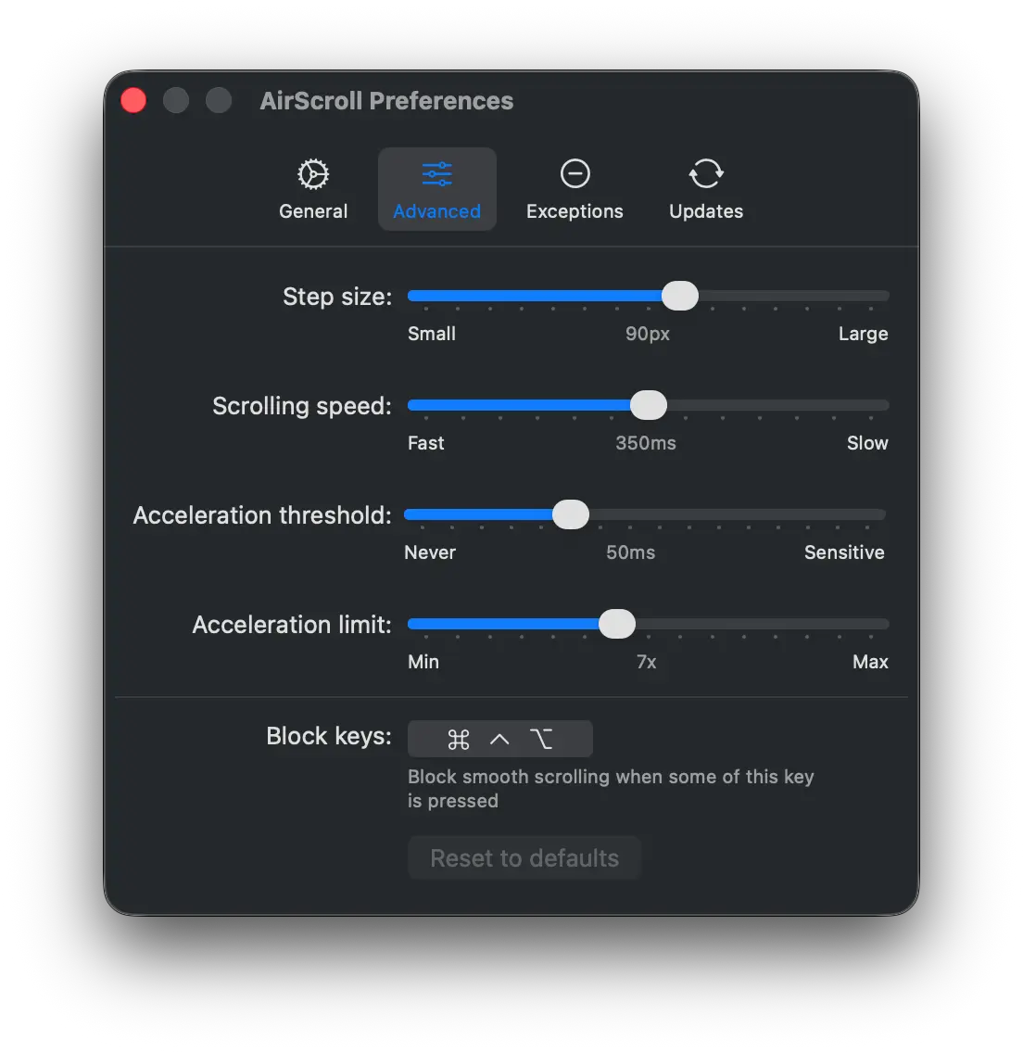Viewport: 1023px width, 1053px height.
Task: Click the Control key symbol in Block keys
Action: tap(500, 739)
